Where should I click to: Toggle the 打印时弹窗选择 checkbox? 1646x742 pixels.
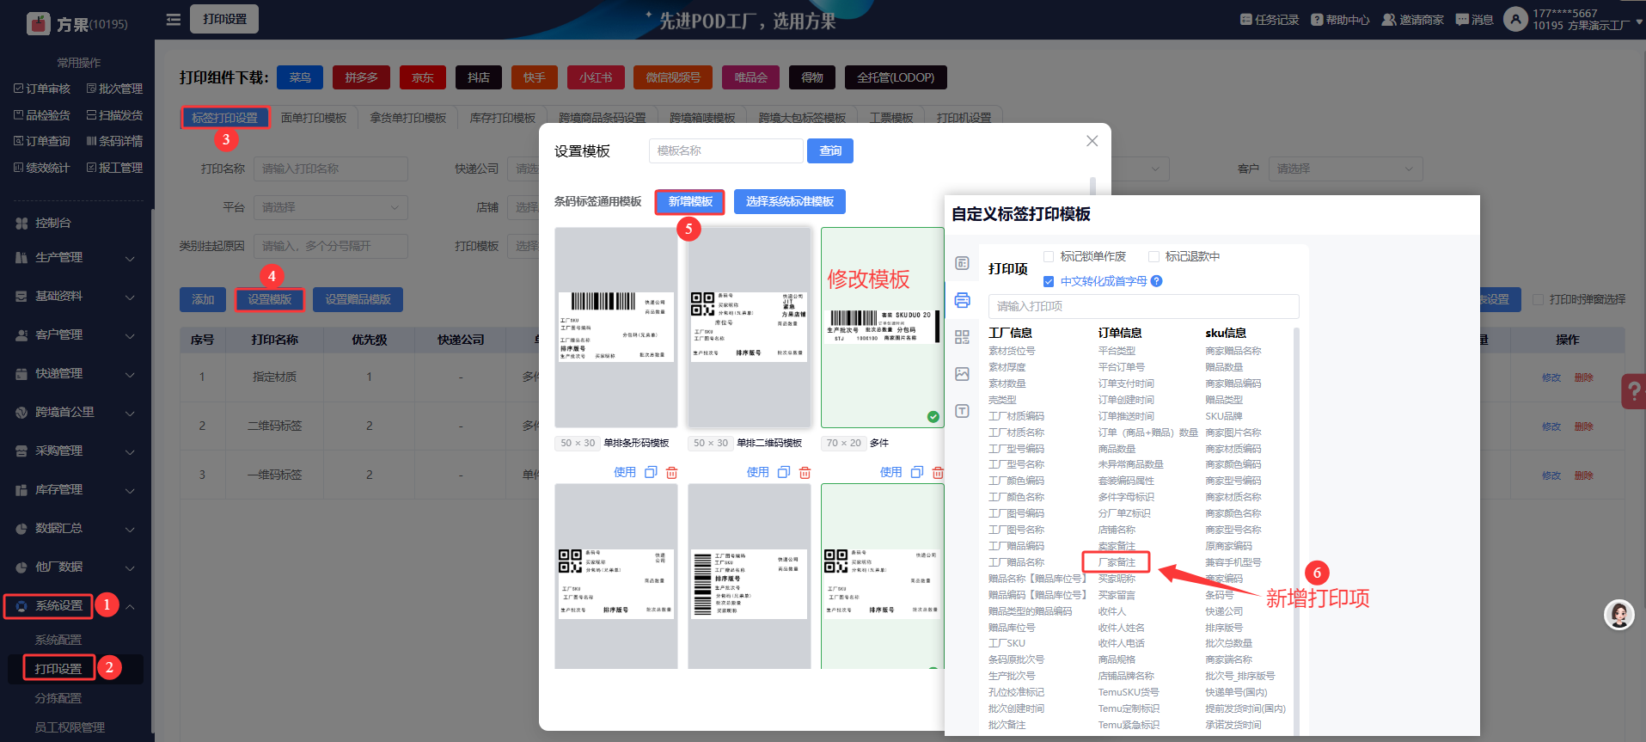coord(1539,299)
